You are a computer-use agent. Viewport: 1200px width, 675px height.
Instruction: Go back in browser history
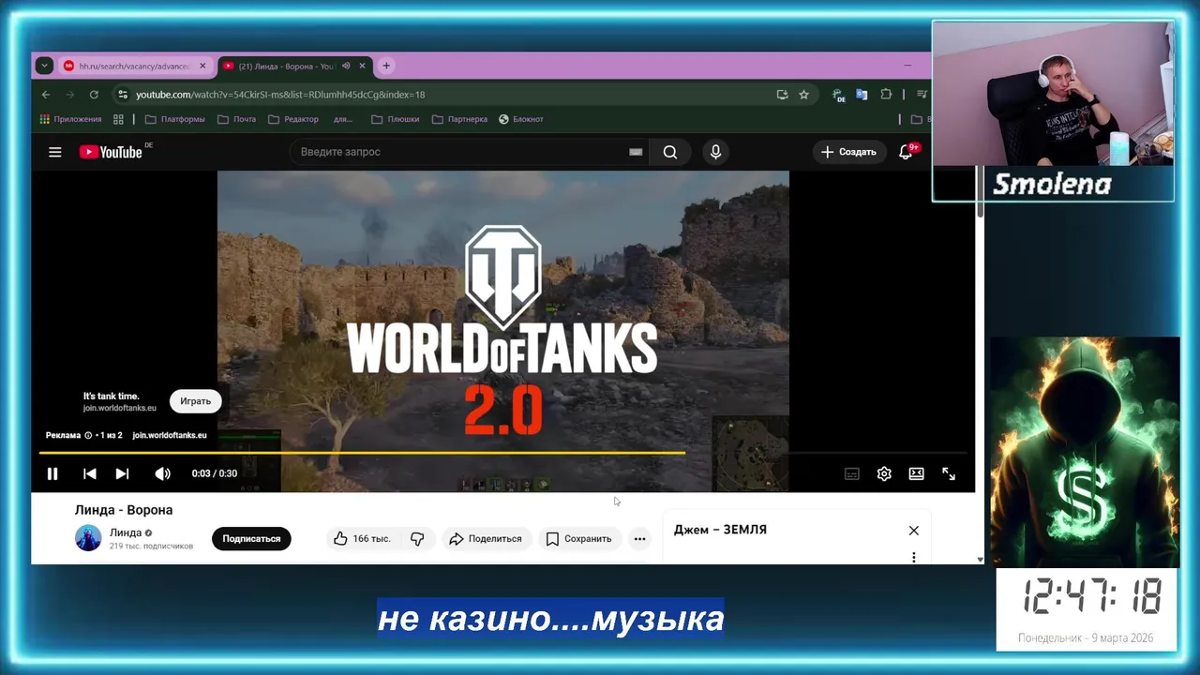click(x=46, y=95)
